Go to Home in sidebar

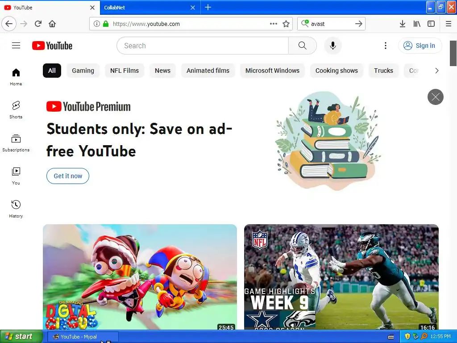click(16, 77)
